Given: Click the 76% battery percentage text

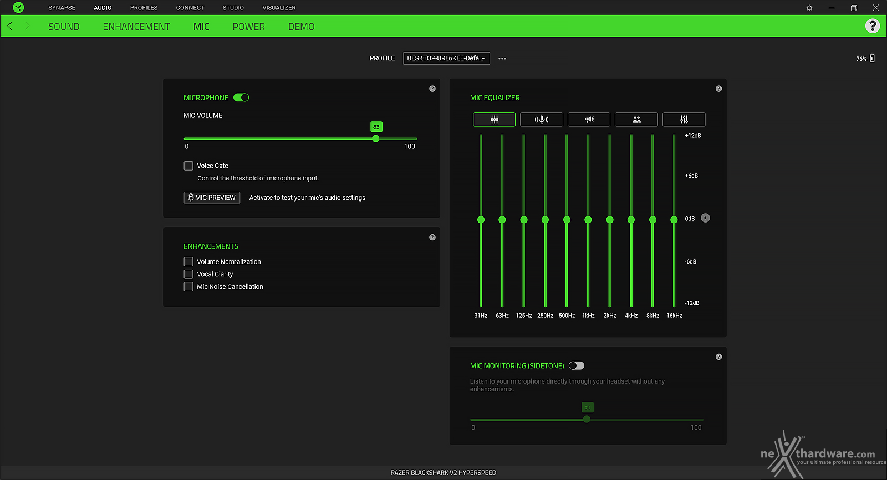Looking at the screenshot, I should point(861,59).
